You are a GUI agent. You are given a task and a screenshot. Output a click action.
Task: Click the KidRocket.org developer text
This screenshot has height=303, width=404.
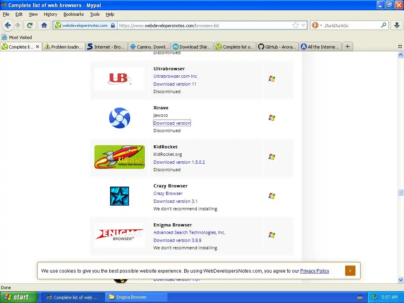tap(167, 154)
